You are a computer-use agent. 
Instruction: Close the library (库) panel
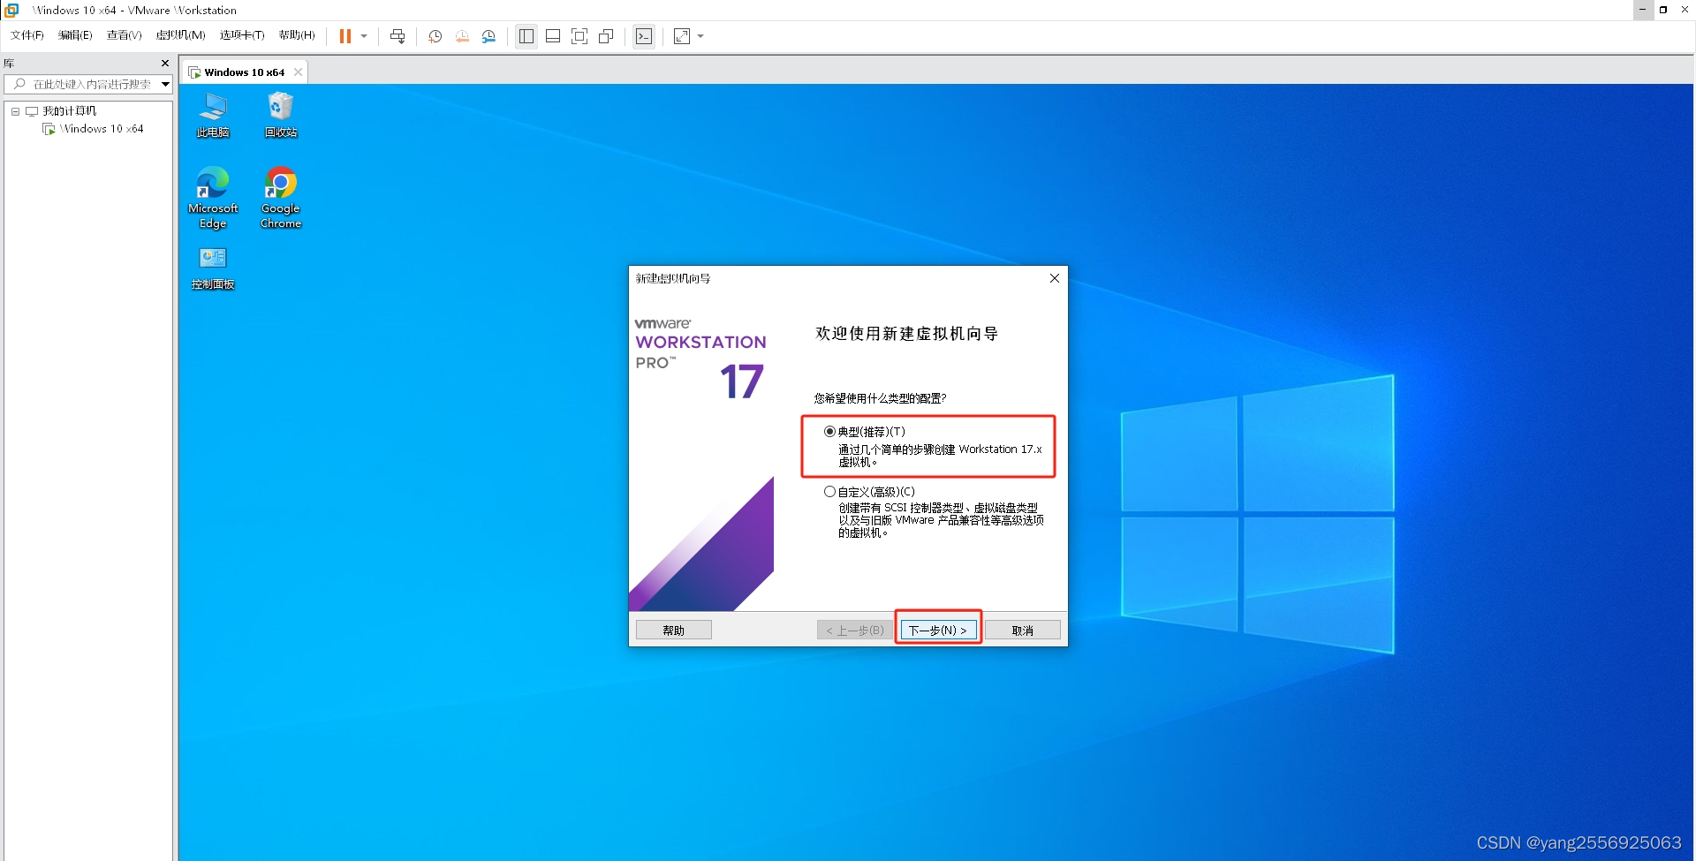[x=165, y=64]
